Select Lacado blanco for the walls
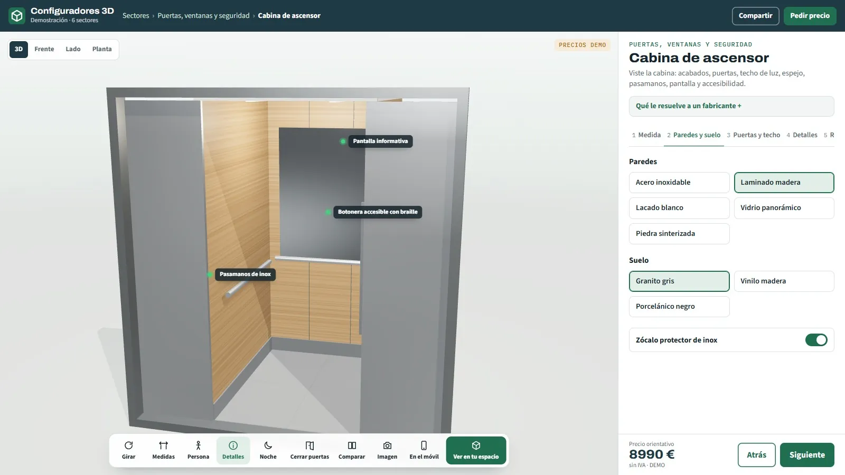This screenshot has height=475, width=845. pyautogui.click(x=679, y=208)
